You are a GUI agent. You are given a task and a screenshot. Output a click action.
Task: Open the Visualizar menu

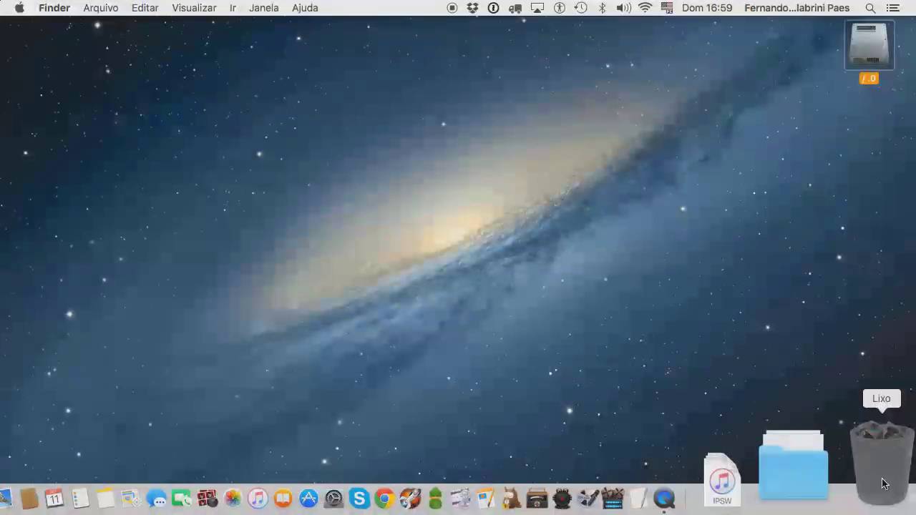194,8
